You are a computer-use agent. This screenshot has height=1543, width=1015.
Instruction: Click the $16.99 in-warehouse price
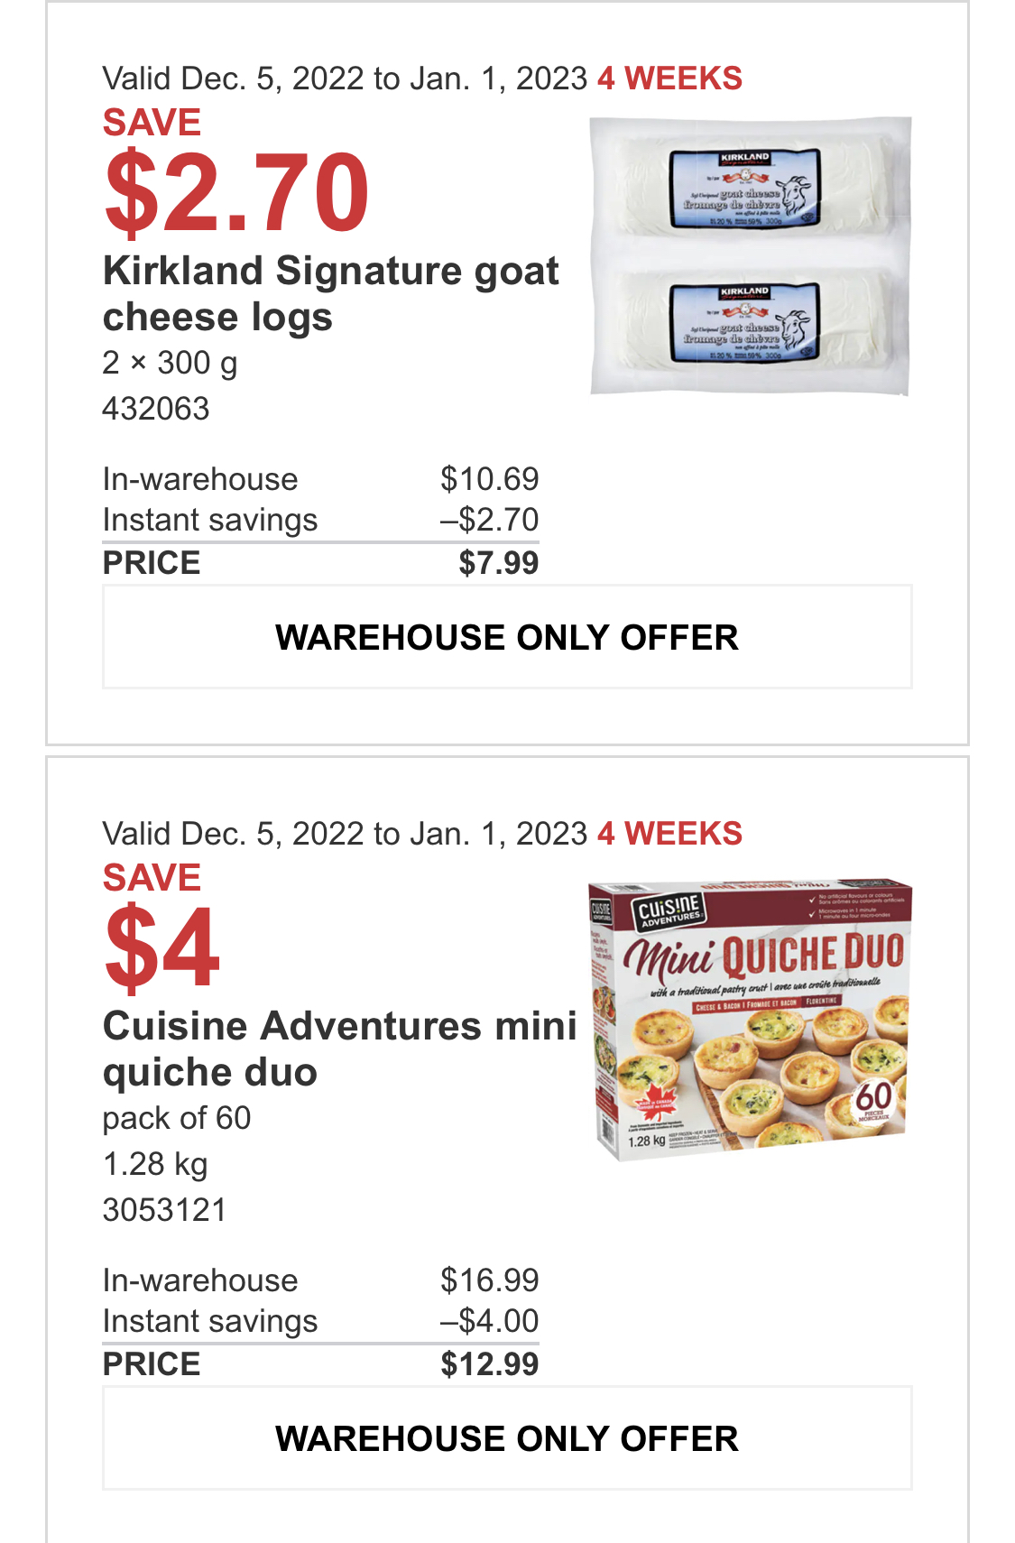click(490, 1280)
